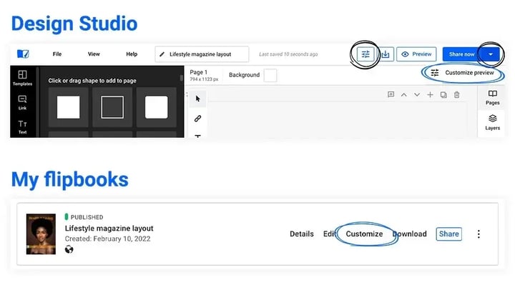The image size is (515, 285).
Task: Open the Pages panel
Action: click(x=492, y=98)
